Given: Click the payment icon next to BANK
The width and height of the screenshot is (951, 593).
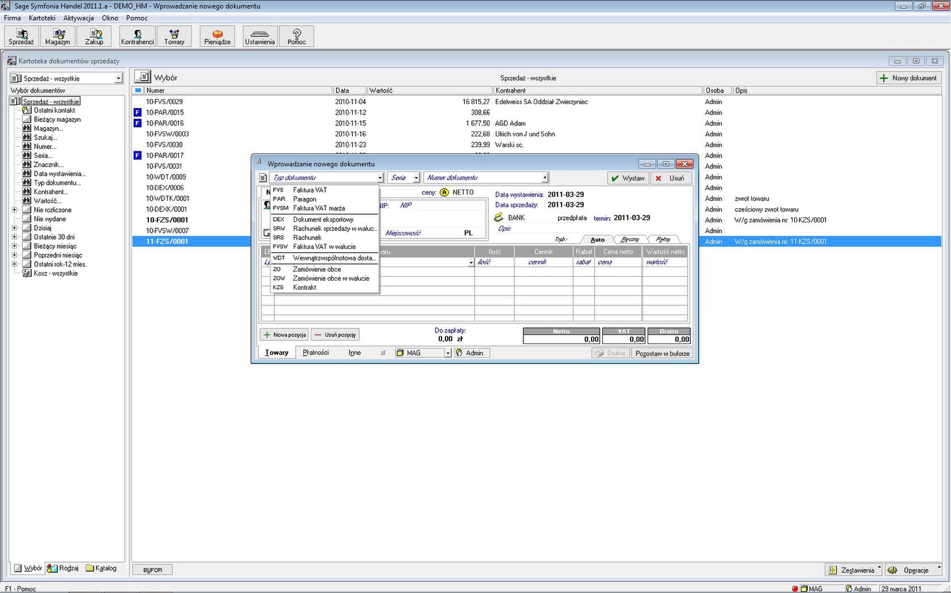Looking at the screenshot, I should [x=499, y=217].
